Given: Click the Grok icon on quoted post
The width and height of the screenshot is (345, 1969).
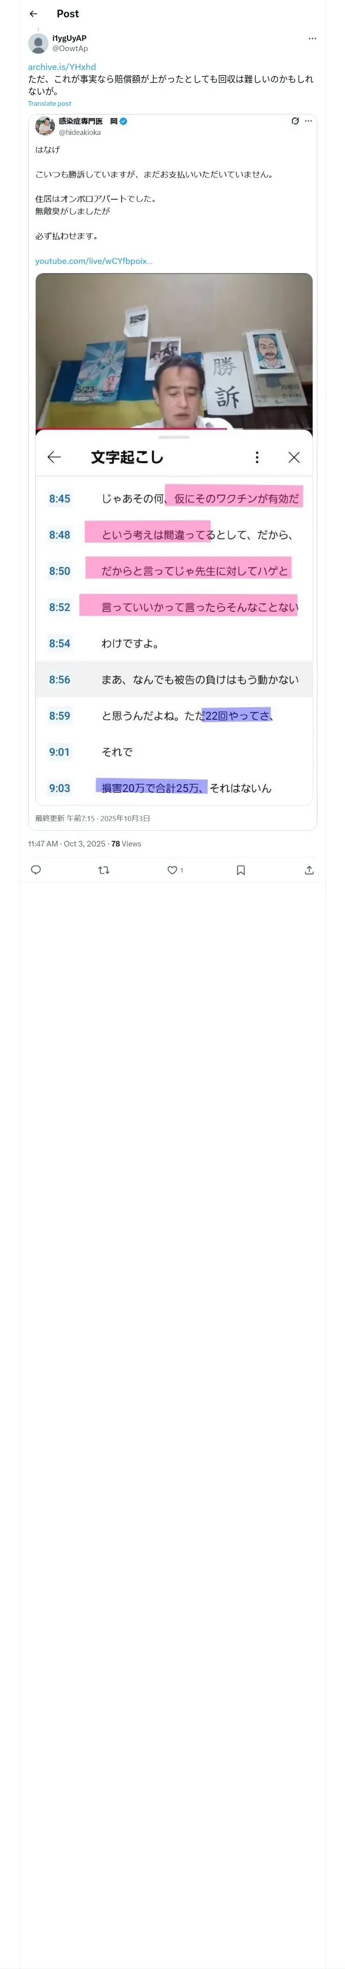Looking at the screenshot, I should pyautogui.click(x=294, y=121).
